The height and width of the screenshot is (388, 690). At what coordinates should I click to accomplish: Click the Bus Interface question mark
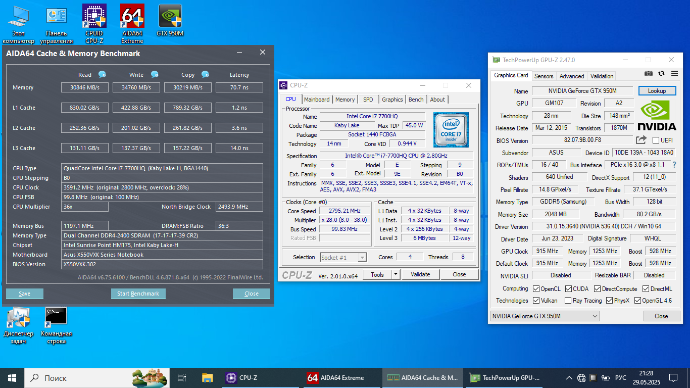(674, 165)
